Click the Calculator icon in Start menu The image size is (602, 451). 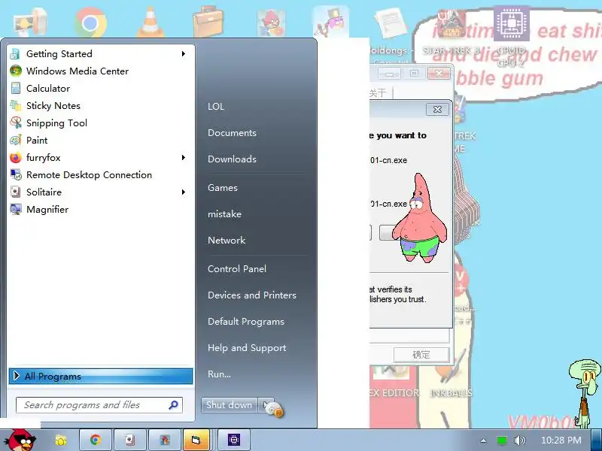click(x=16, y=88)
